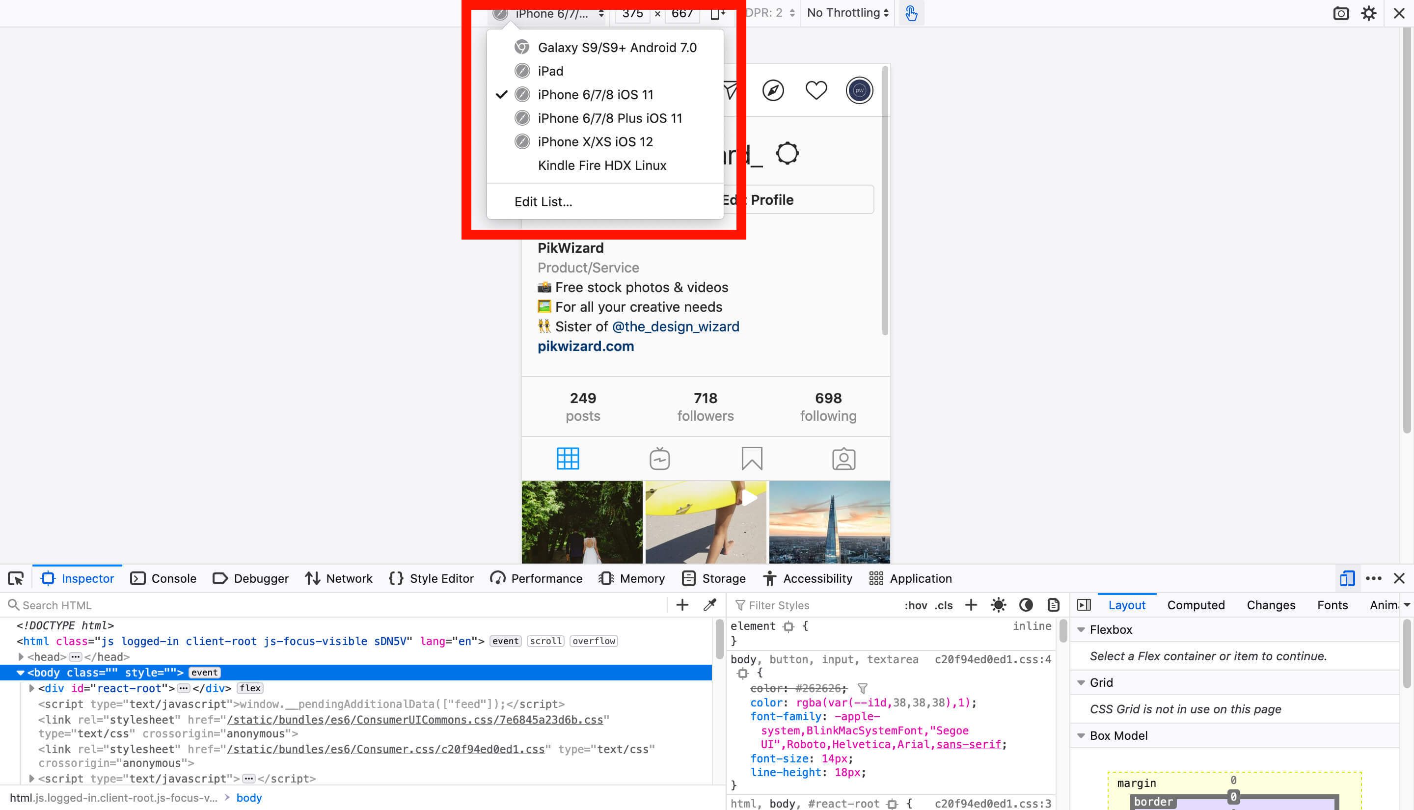Toggle the .cls class panel
1414x810 pixels.
tap(944, 605)
